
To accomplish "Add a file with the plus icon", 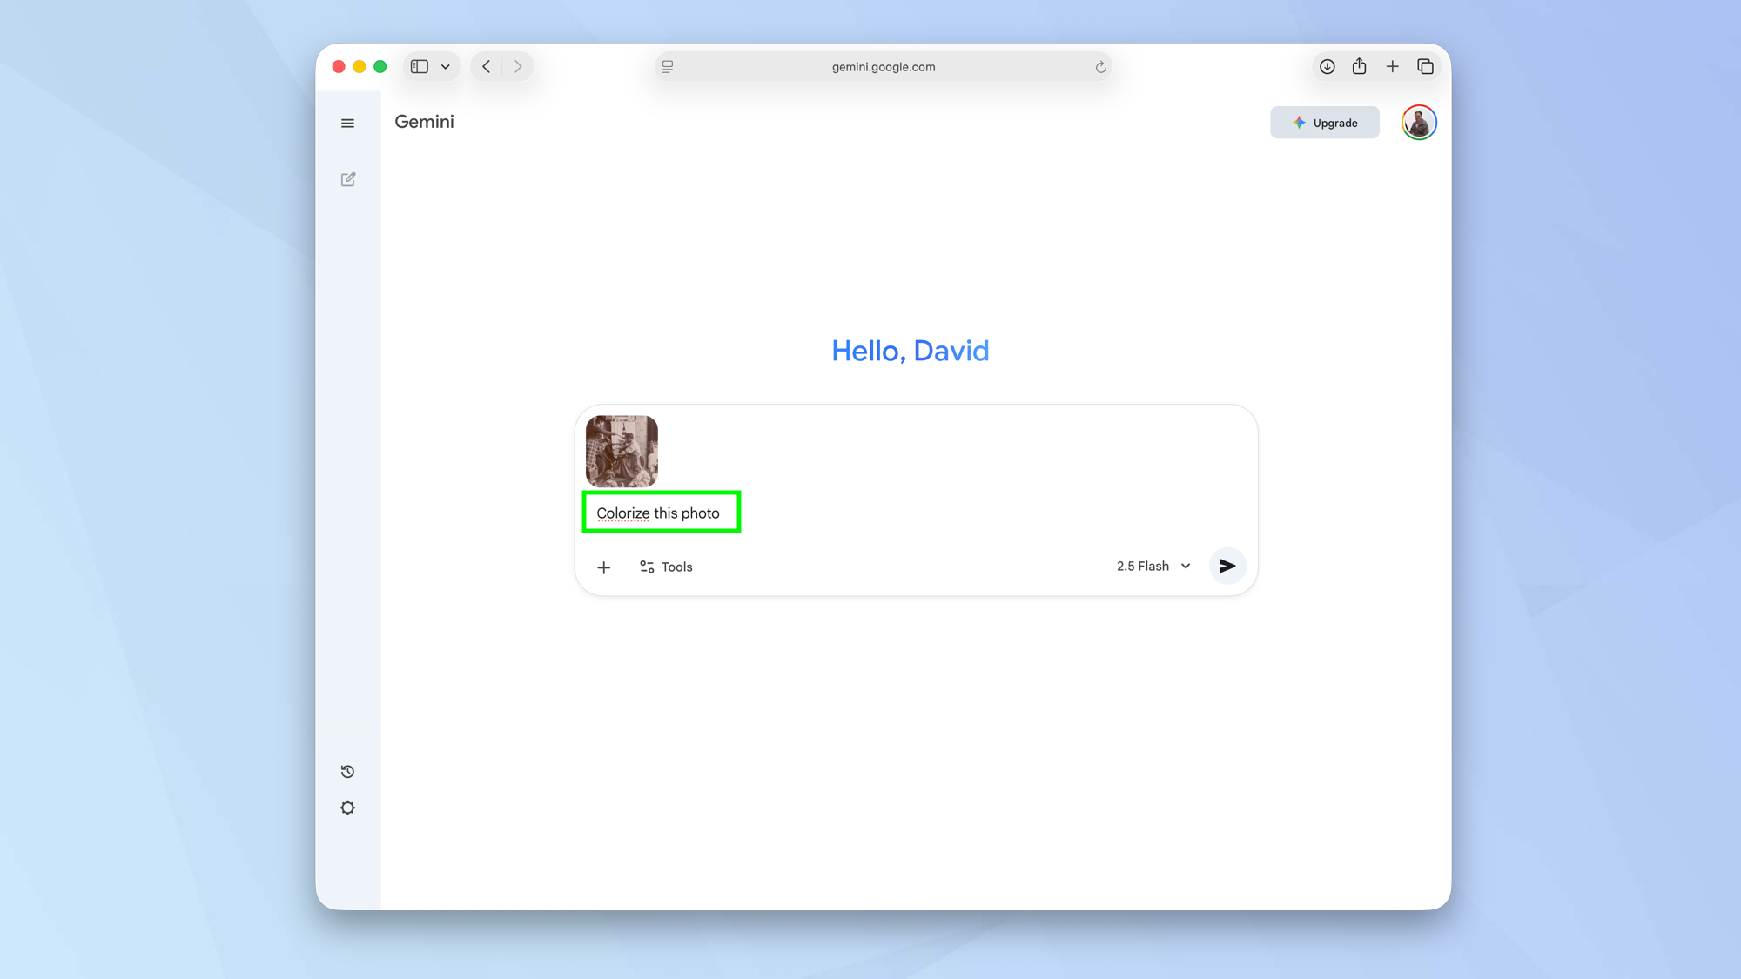I will pyautogui.click(x=603, y=567).
